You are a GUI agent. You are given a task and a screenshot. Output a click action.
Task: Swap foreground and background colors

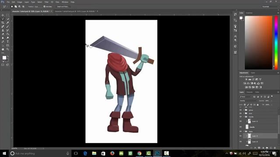7,56
